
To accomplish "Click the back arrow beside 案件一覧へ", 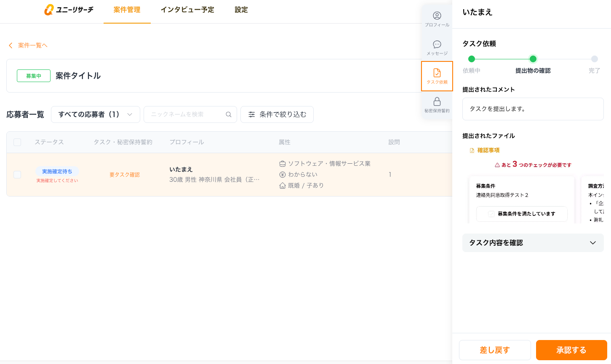I will point(11,45).
